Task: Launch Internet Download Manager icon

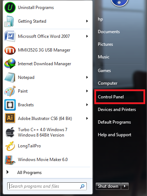Action: coord(10,64)
